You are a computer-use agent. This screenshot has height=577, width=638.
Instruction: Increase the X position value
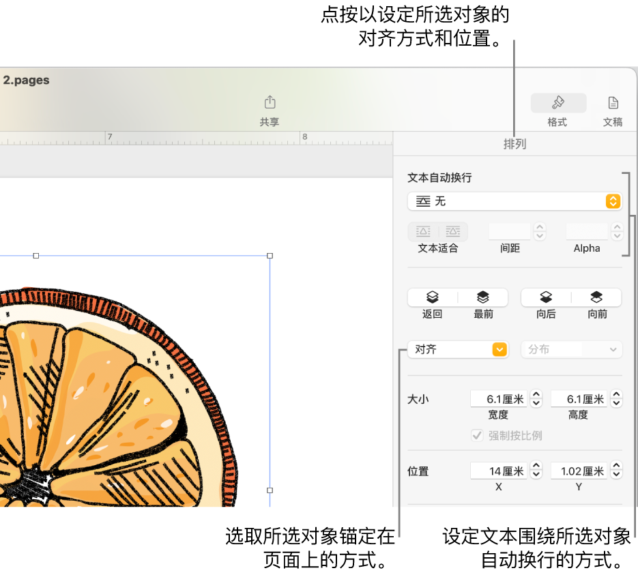click(x=536, y=467)
